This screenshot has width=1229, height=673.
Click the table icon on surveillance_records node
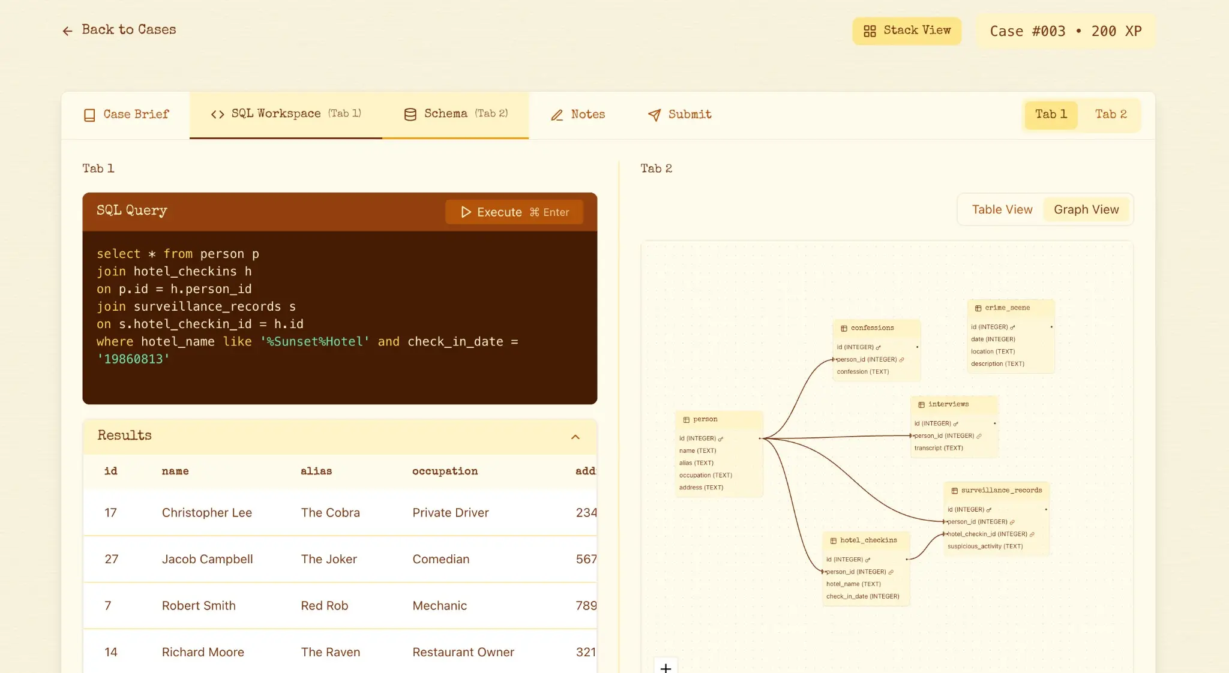[954, 491]
